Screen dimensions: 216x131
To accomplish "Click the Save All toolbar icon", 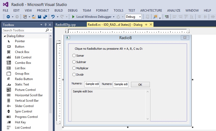I will [x=45, y=17].
